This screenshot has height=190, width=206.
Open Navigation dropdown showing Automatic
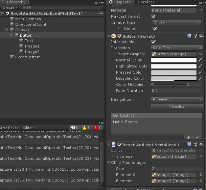(177, 99)
